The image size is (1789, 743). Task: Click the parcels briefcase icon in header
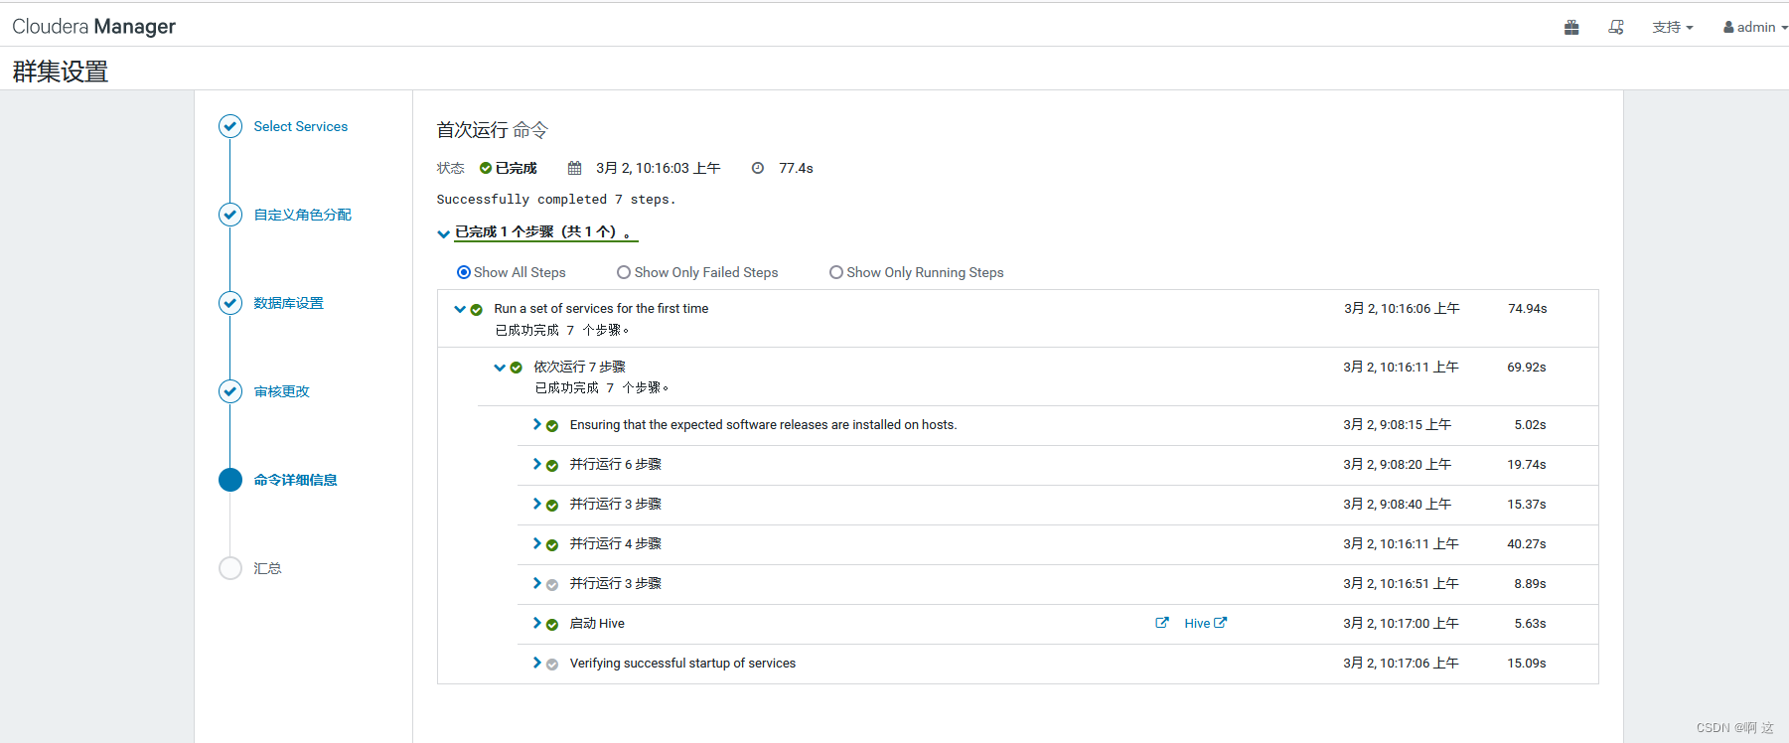[x=1571, y=28]
